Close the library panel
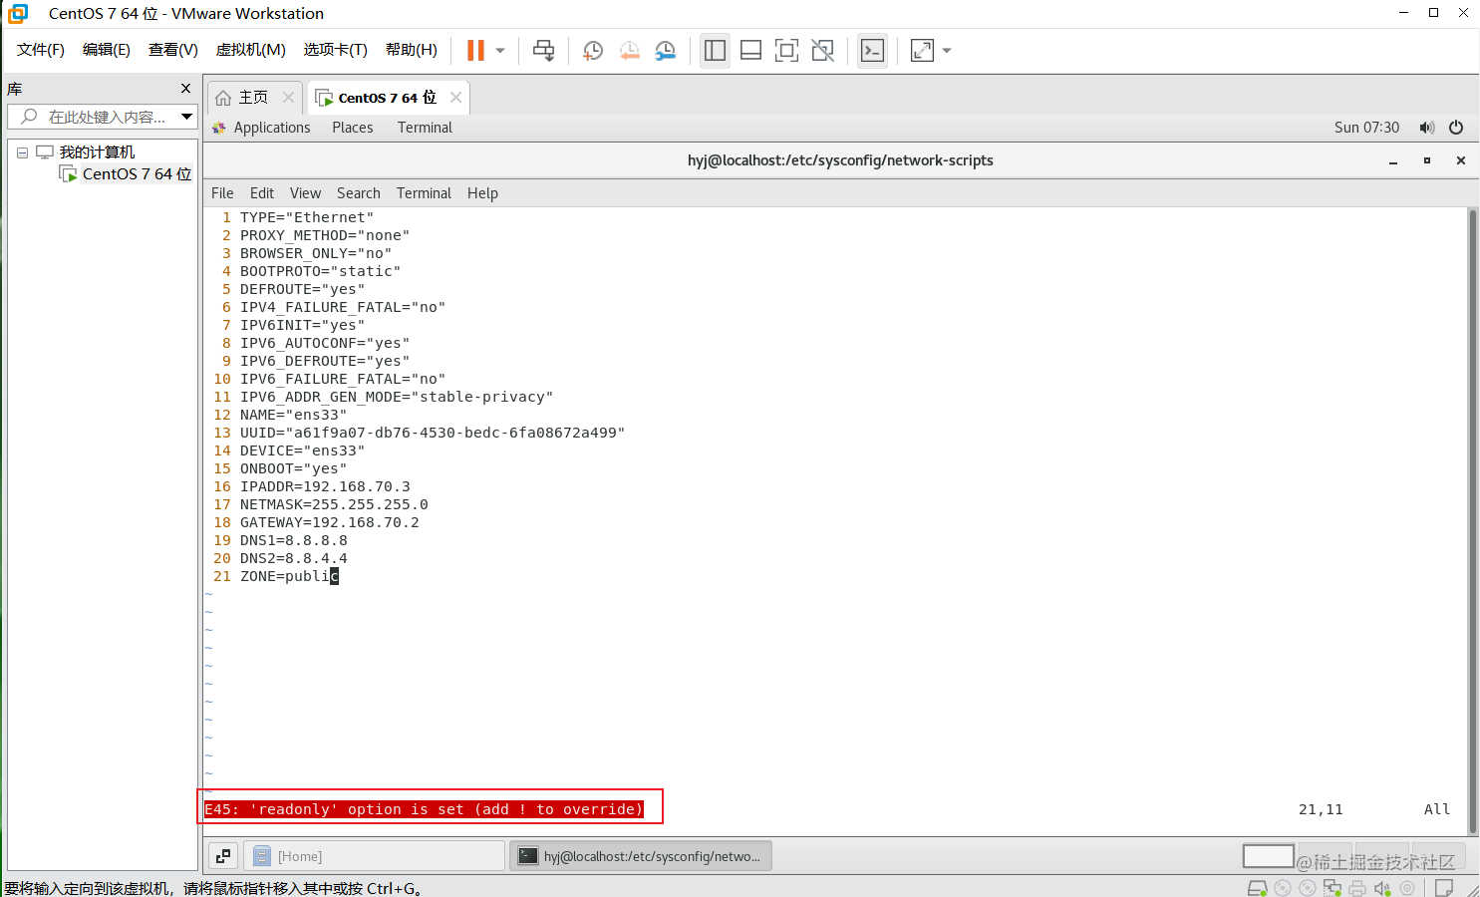The height and width of the screenshot is (897, 1480). pos(185,89)
